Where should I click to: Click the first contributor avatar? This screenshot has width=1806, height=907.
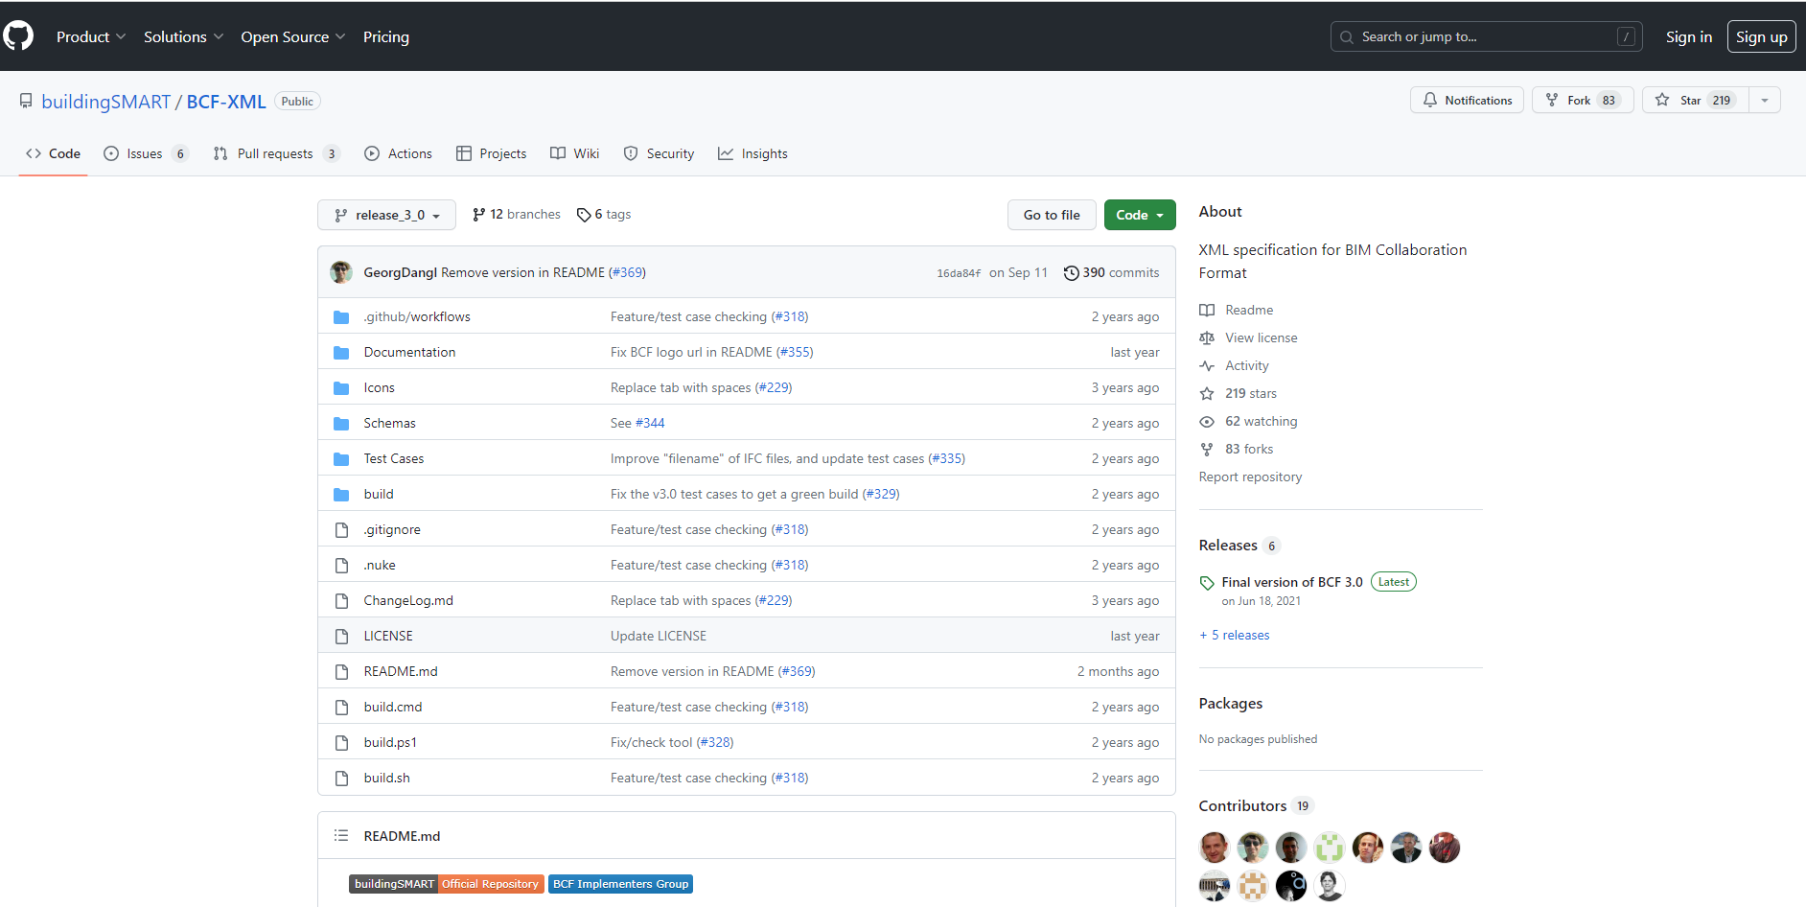point(1214,848)
